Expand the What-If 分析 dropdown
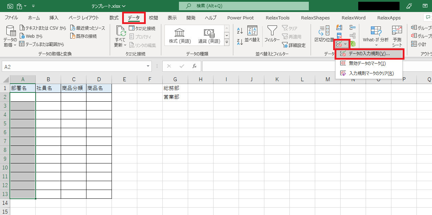432x215 pixels. click(x=376, y=45)
